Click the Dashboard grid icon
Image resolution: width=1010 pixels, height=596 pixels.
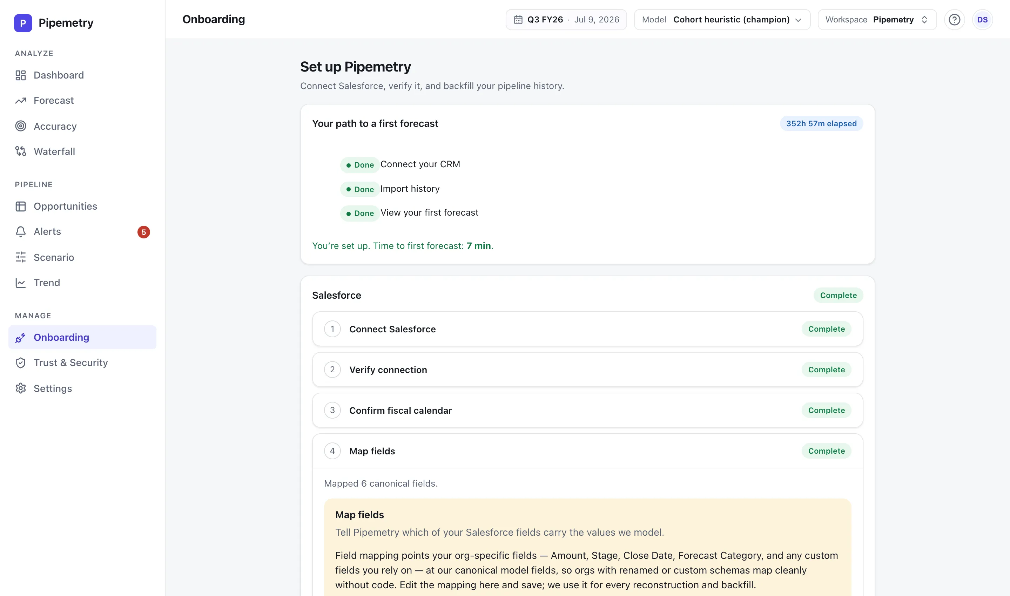(20, 75)
